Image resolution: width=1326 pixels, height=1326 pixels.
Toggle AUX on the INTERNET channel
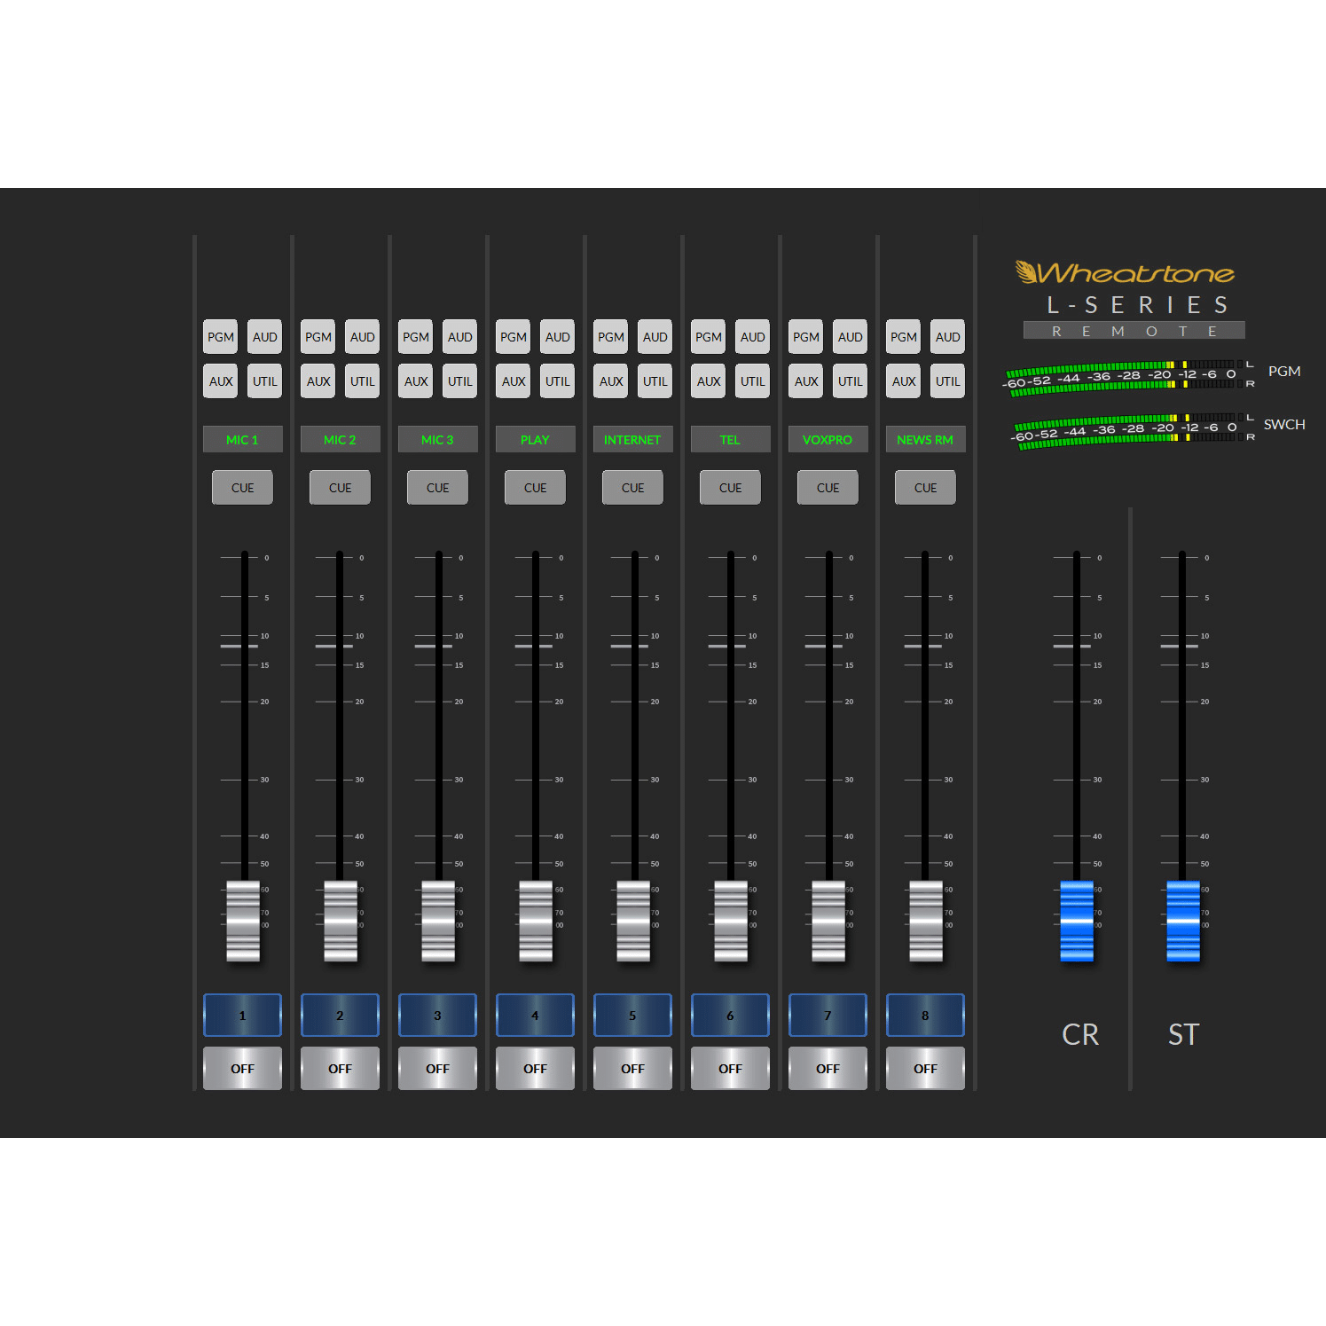611,381
